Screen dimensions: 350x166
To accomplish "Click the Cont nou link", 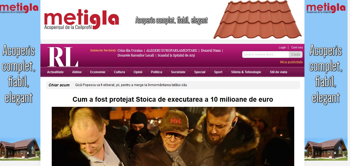I will click(297, 47).
